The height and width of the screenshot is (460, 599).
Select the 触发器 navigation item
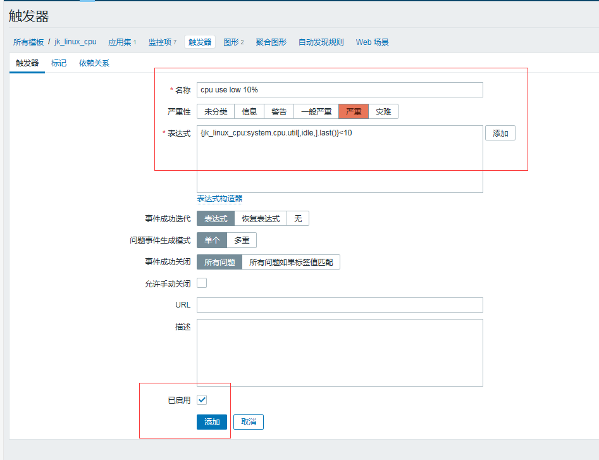click(x=200, y=42)
